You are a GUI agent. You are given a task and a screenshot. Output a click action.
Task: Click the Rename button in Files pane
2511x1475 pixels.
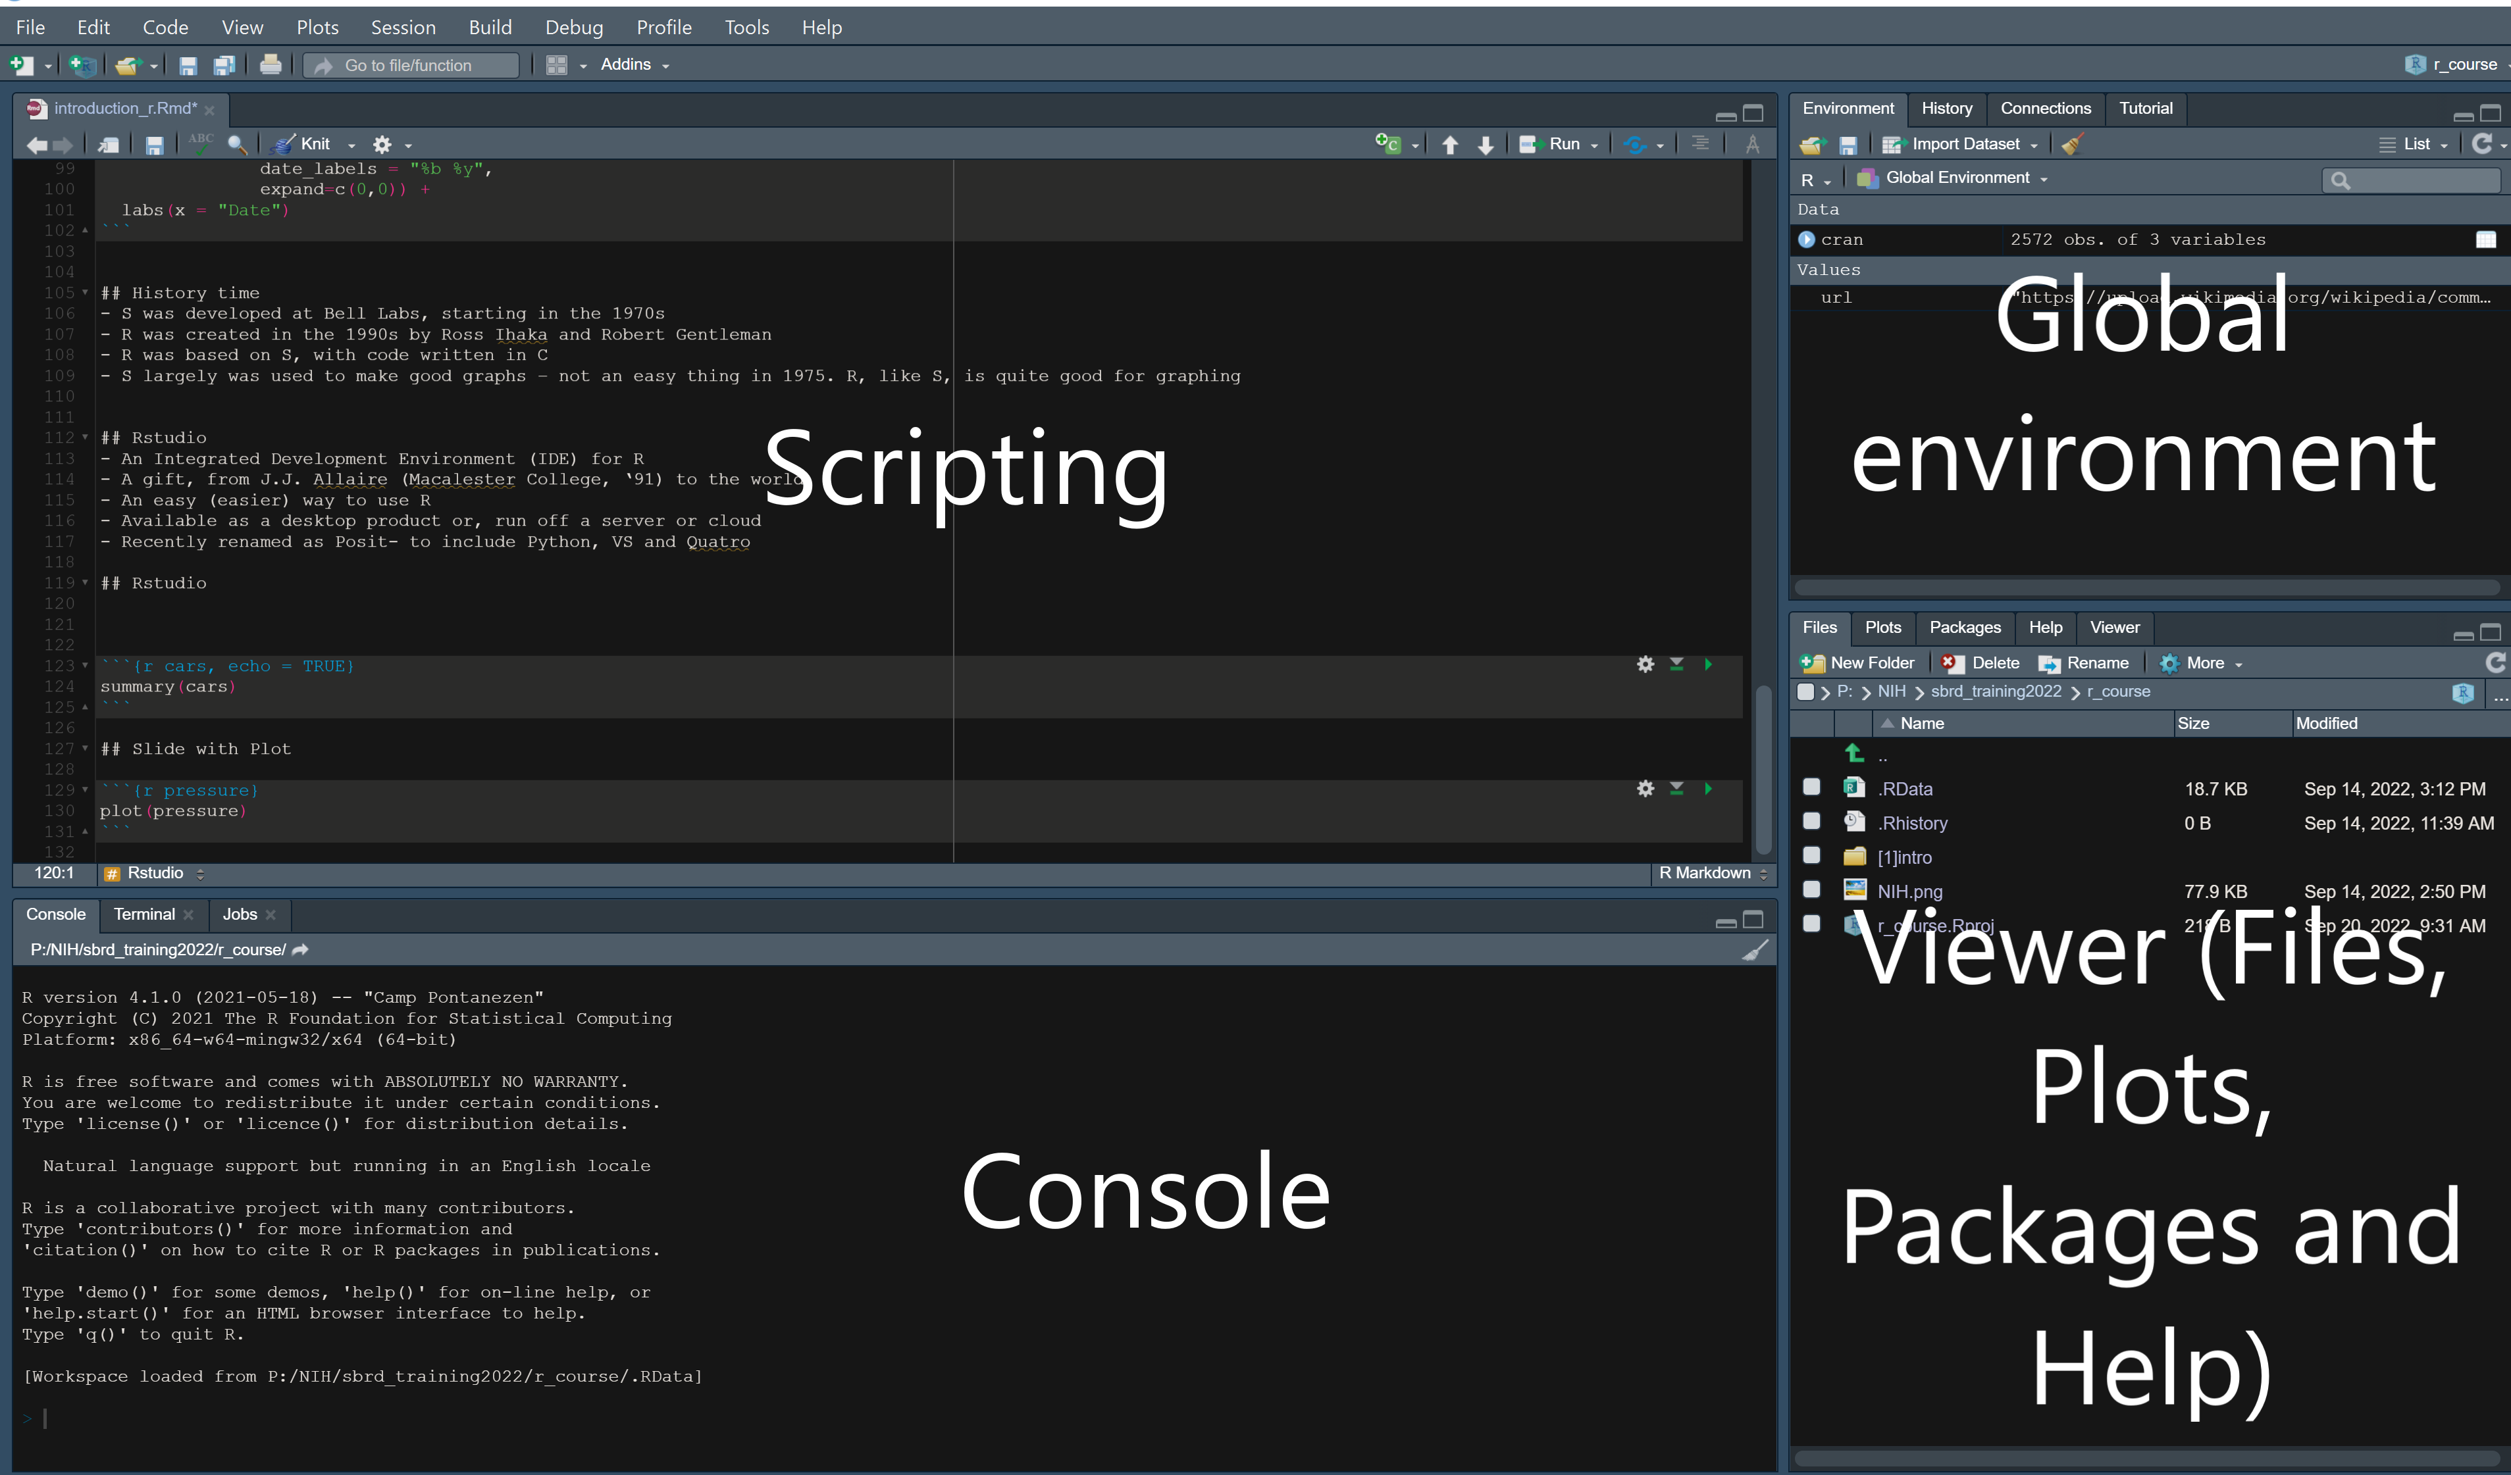pyautogui.click(x=2084, y=663)
